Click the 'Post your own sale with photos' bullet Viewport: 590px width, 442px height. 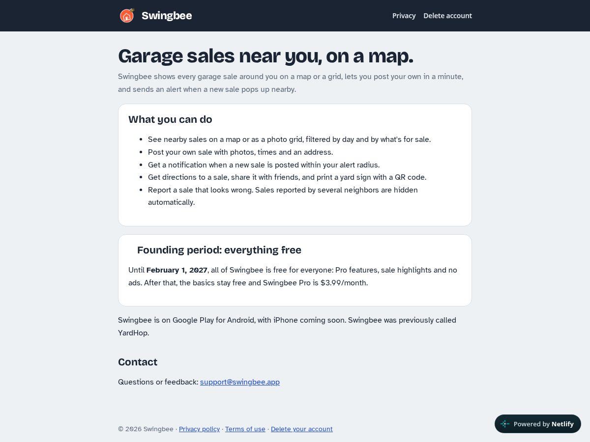[x=240, y=152]
